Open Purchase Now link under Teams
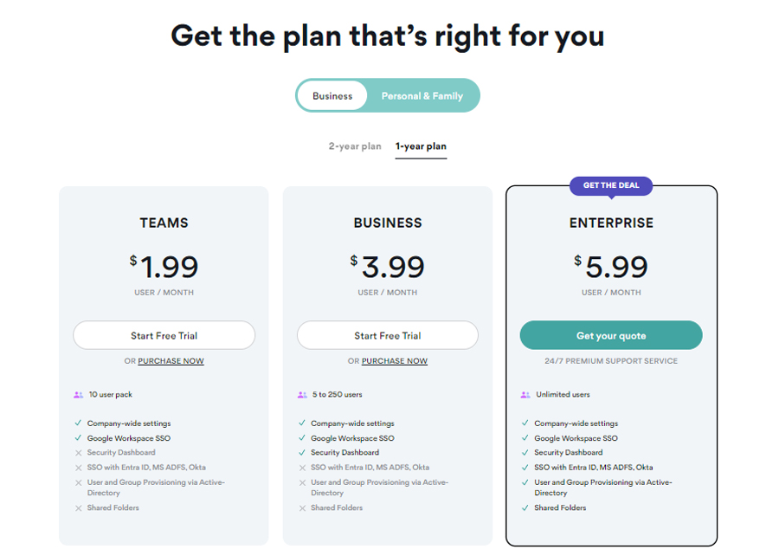 171,361
